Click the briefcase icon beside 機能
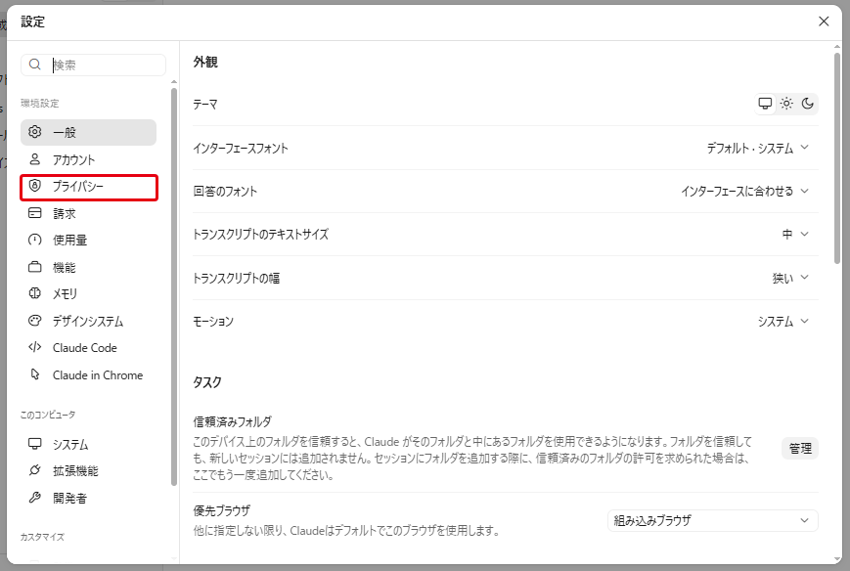This screenshot has width=850, height=571. tap(34, 267)
